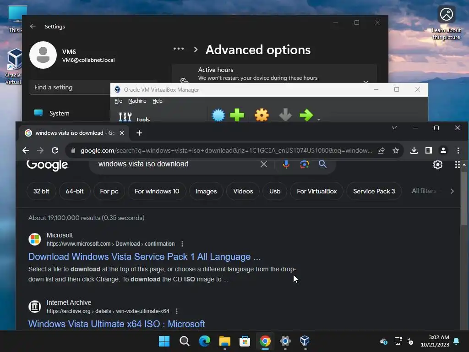The height and width of the screenshot is (352, 469).
Task: Select the For VirtualBox filter chip
Action: point(317,191)
